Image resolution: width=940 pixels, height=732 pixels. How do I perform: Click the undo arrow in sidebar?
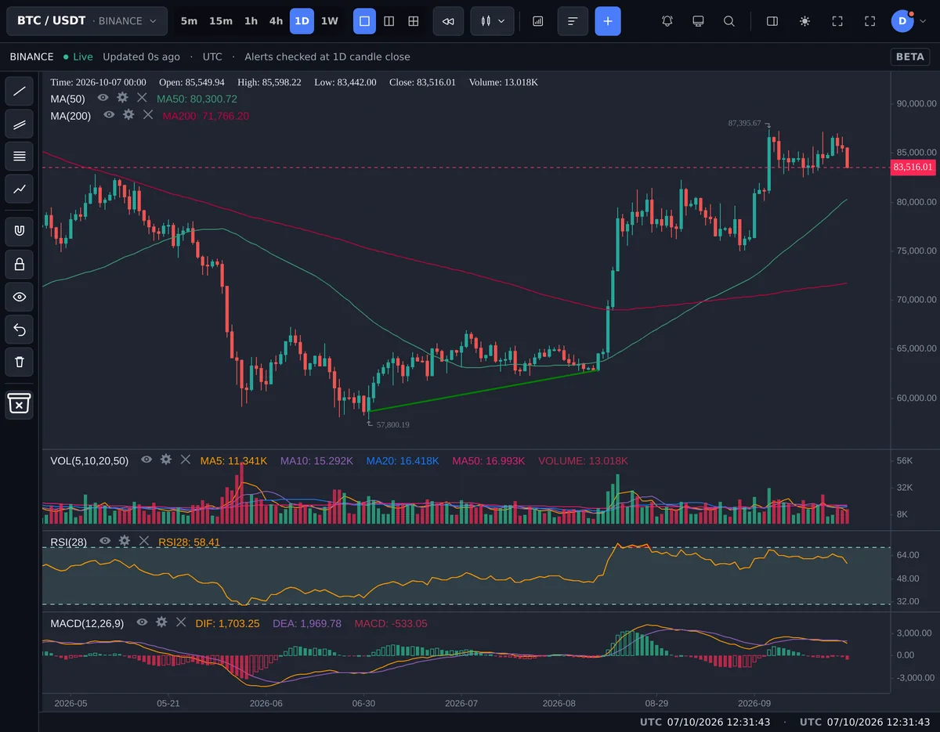point(20,330)
